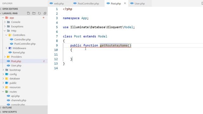Refresh the explorer tree
The width and height of the screenshot is (203, 114).
click(x=39, y=13)
